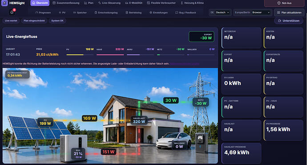307x165 pixels.
Task: Click the Wallbox 0 W power bar
Action: 201,55
